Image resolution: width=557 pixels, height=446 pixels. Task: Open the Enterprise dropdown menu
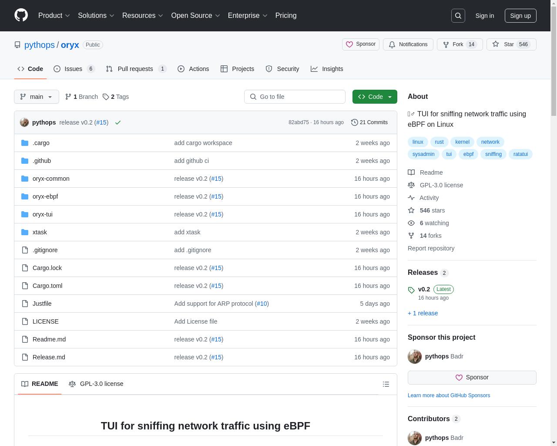click(248, 15)
